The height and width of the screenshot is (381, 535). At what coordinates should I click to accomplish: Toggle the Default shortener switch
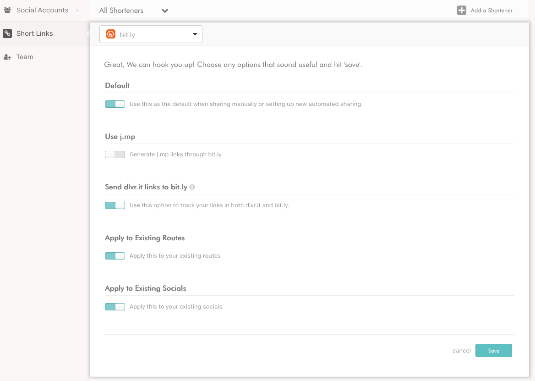pyautogui.click(x=115, y=104)
